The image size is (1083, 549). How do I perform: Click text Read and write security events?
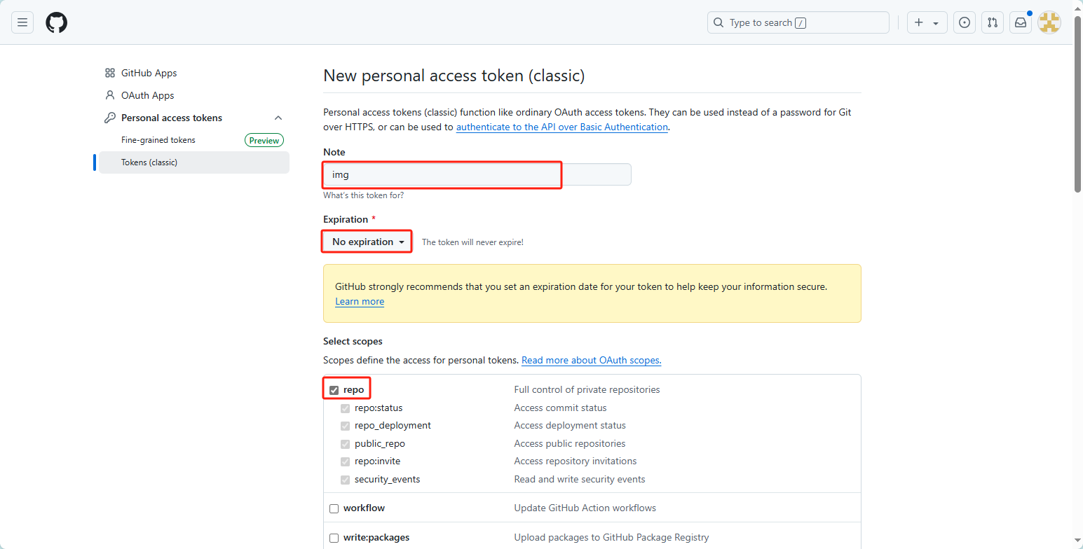click(x=580, y=479)
